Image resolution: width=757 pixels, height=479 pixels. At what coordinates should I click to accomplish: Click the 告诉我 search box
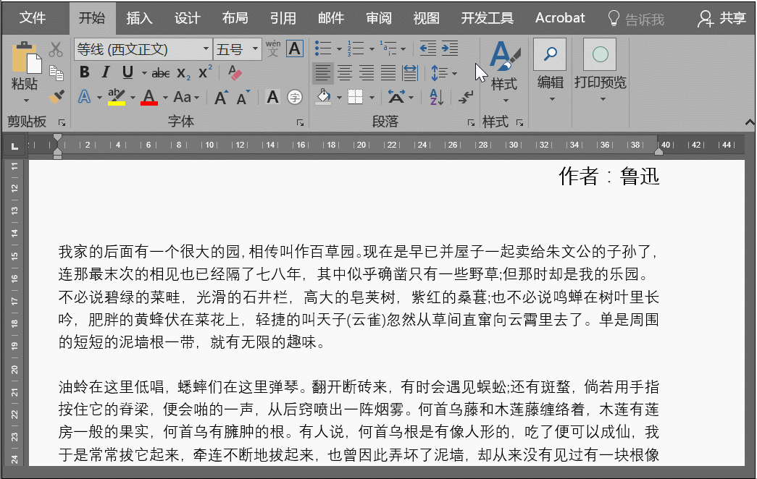(x=636, y=20)
